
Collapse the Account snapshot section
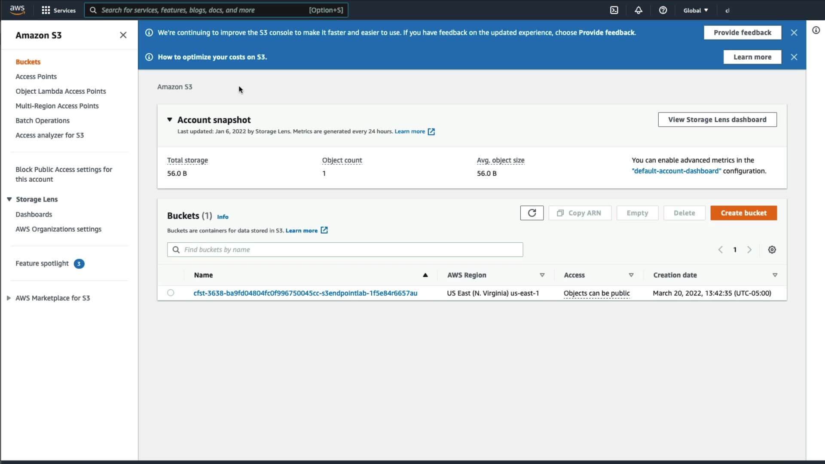click(x=170, y=120)
